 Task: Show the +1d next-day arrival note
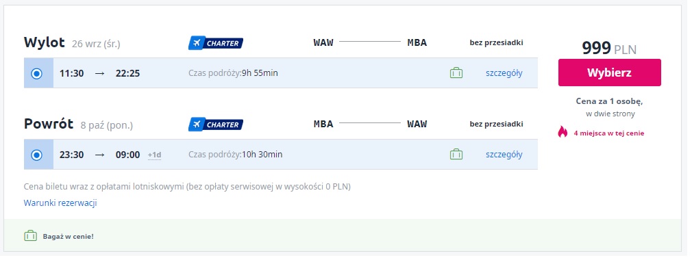tap(154, 155)
